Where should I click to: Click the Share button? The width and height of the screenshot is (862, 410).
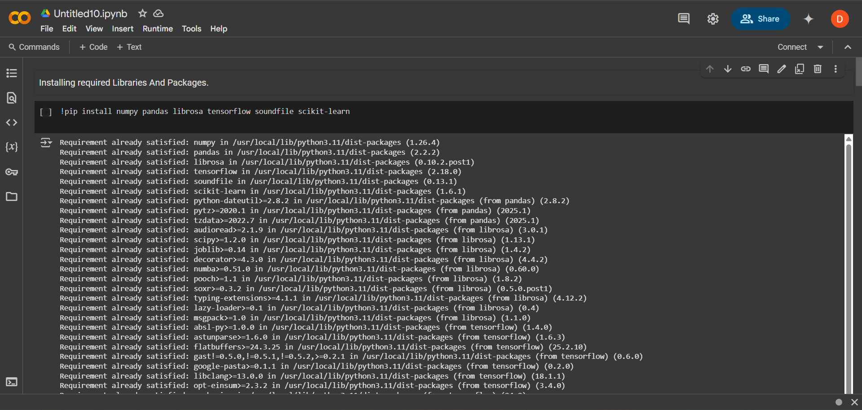point(760,19)
